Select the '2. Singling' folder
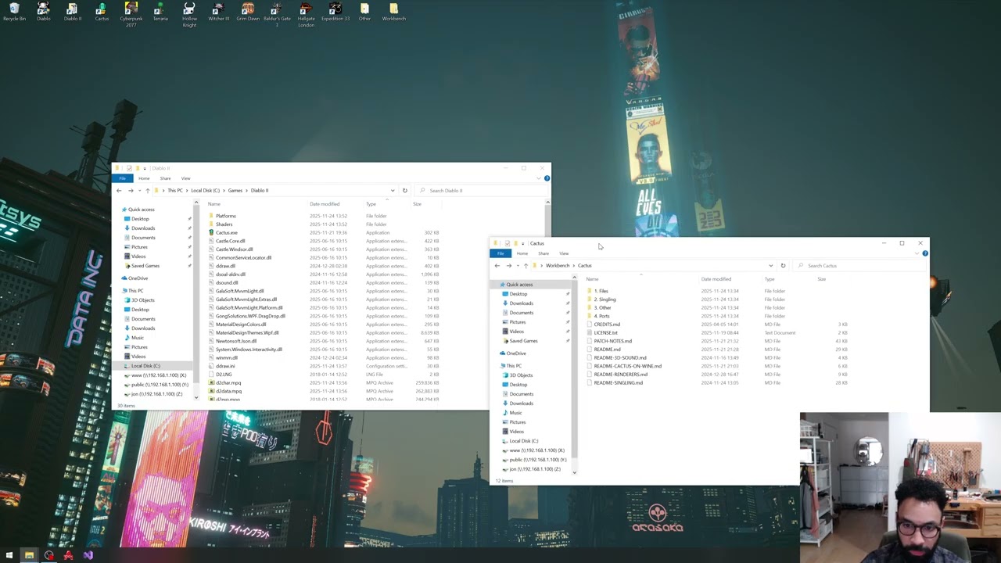This screenshot has height=563, width=1001. (605, 299)
